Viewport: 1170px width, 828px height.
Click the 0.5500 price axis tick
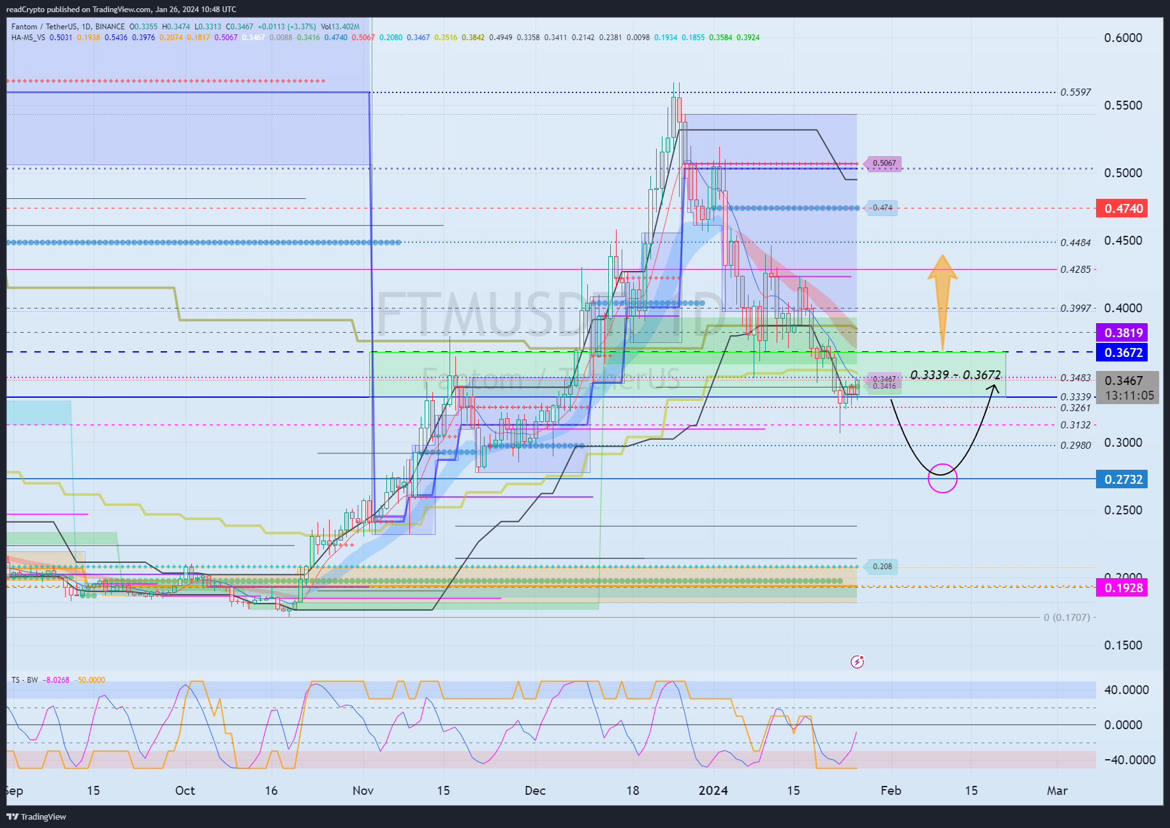(1123, 105)
